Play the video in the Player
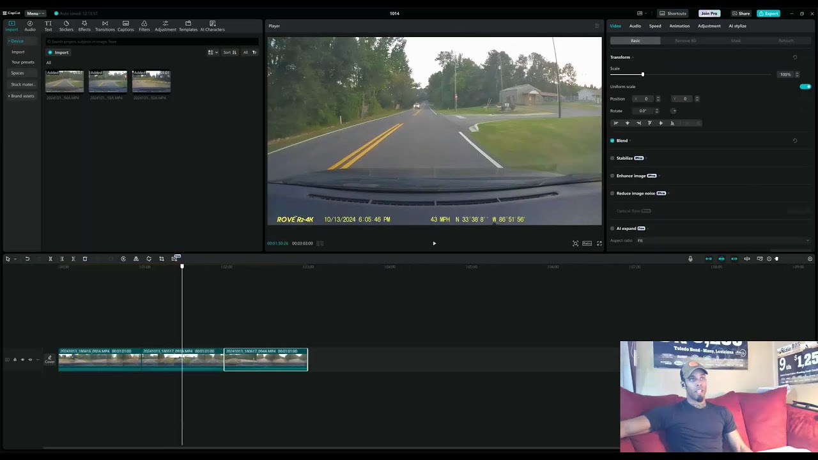 pyautogui.click(x=435, y=243)
